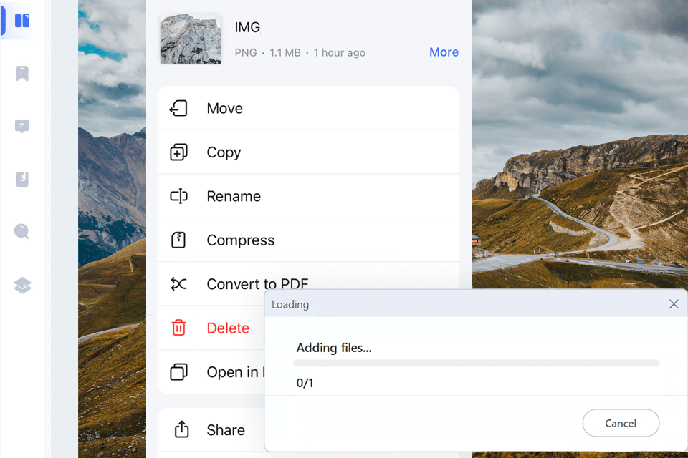Open the attachments sidebar icon
This screenshot has height=458, width=688.
coord(22,179)
